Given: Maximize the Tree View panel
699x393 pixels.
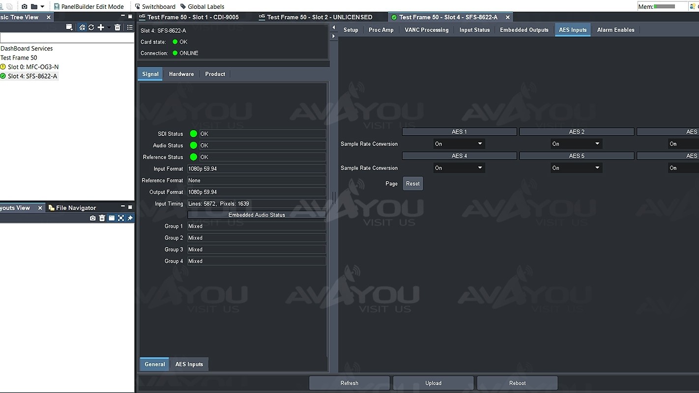Looking at the screenshot, I should click(130, 16).
